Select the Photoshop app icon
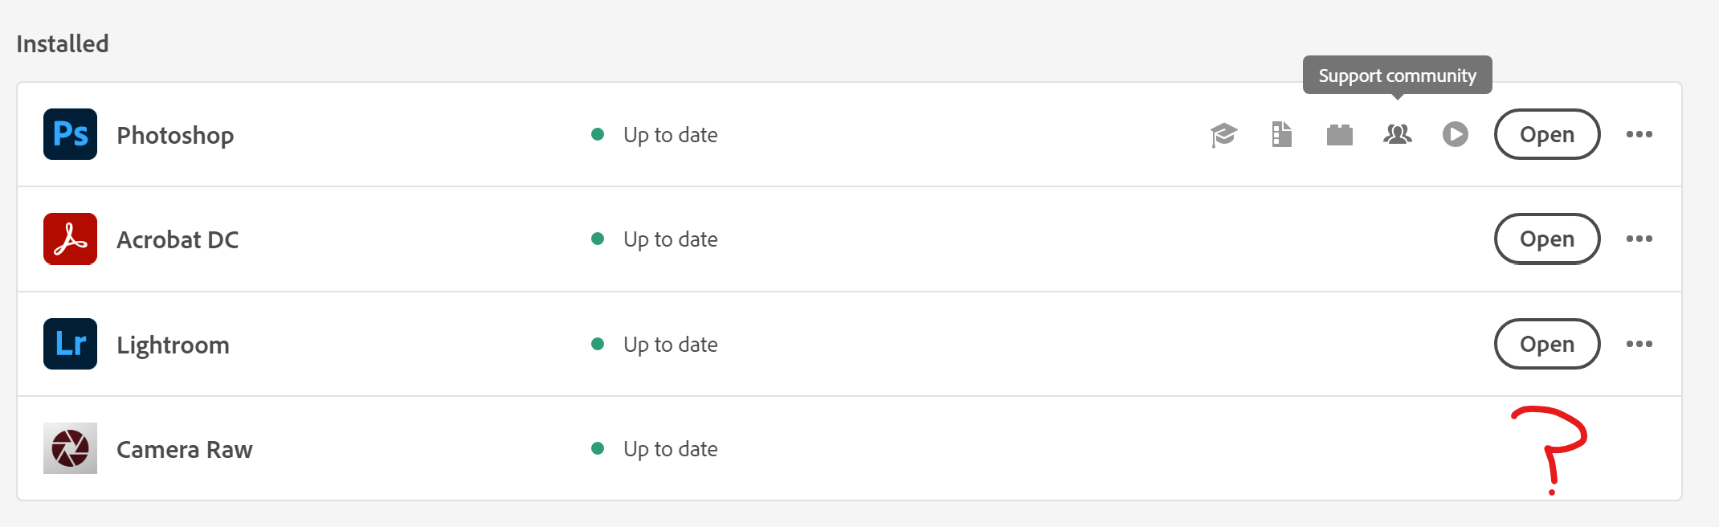Viewport: 1719px width, 527px height. tap(69, 134)
